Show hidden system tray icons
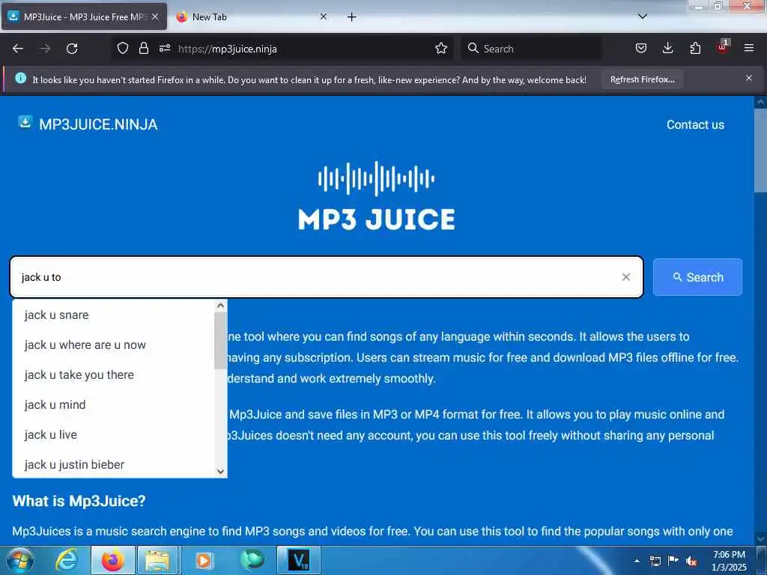767x575 pixels. pos(637,561)
